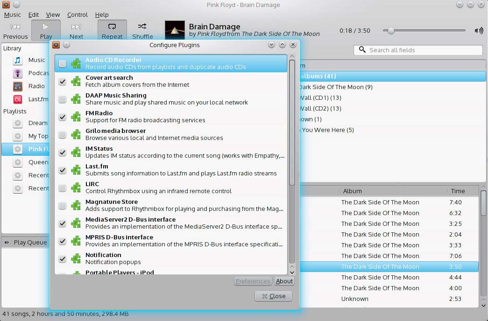Open the Edit menu
This screenshot has height=321, width=488.
tap(33, 14)
